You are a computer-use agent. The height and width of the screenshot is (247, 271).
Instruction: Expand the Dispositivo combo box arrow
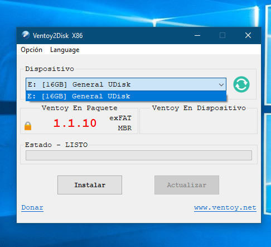pyautogui.click(x=221, y=85)
